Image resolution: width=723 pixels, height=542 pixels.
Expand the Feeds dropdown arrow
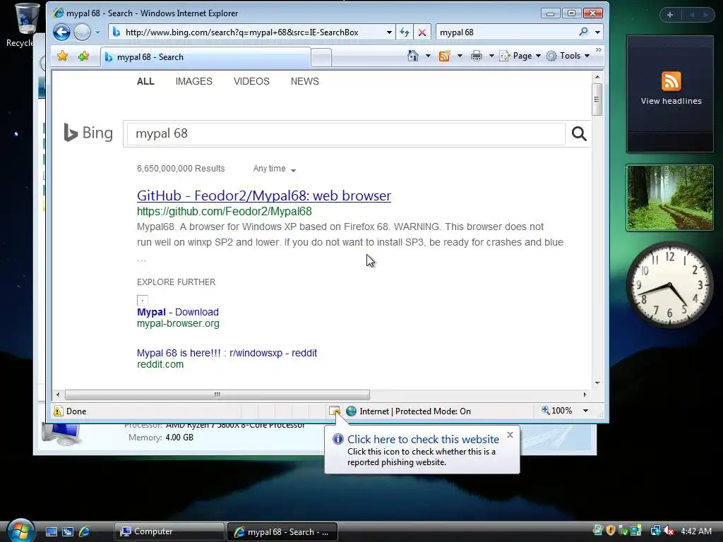460,56
